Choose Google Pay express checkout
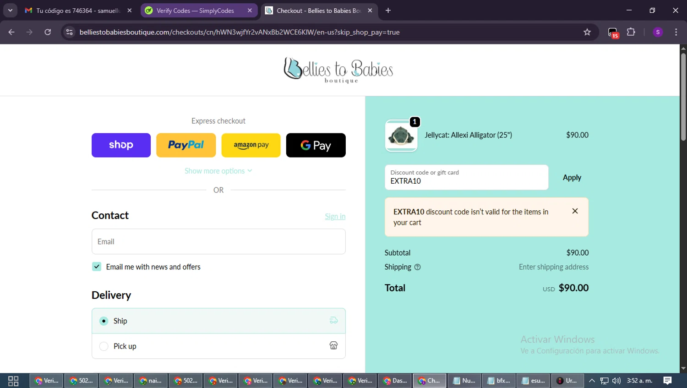Screen dimensions: 687x388 click(x=316, y=145)
